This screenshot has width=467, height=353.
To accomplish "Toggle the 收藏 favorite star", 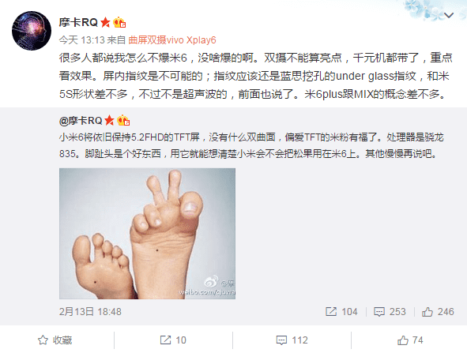I will click(55, 340).
